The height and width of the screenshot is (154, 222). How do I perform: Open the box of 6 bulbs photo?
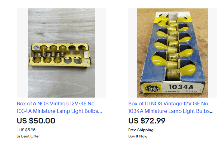(x=61, y=53)
